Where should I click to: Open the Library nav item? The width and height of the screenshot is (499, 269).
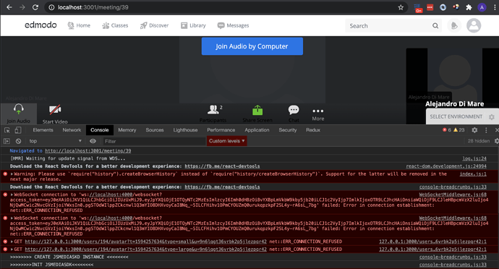point(193,25)
